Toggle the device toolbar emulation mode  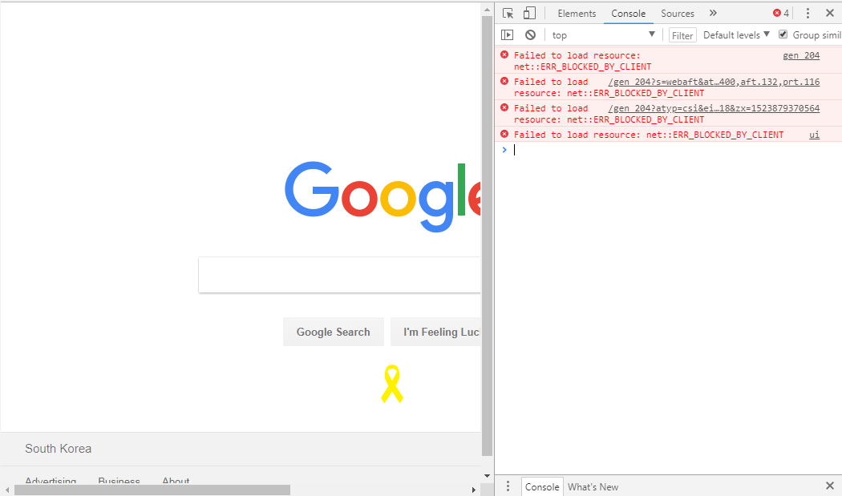529,13
